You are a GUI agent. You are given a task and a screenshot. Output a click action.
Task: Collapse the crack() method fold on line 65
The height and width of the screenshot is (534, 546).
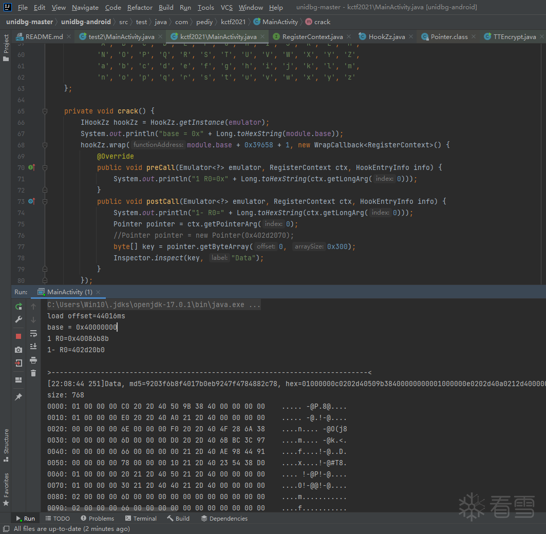click(45, 111)
